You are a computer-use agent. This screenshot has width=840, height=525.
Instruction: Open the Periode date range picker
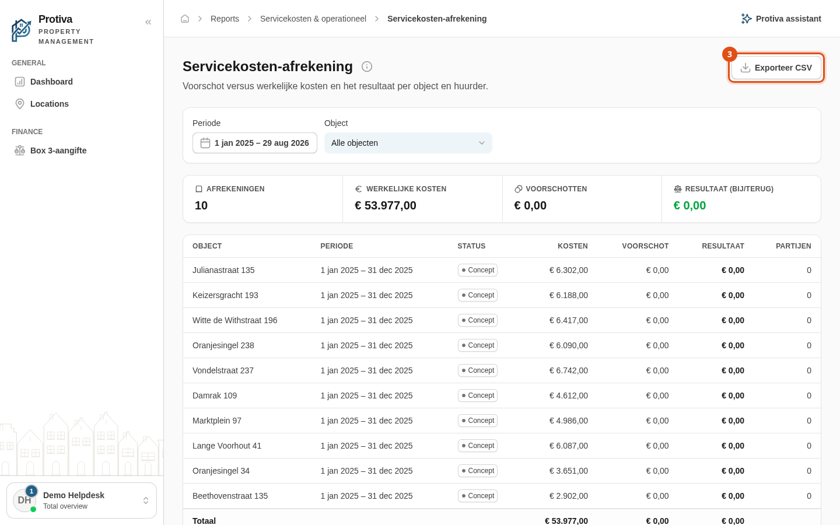tap(255, 143)
